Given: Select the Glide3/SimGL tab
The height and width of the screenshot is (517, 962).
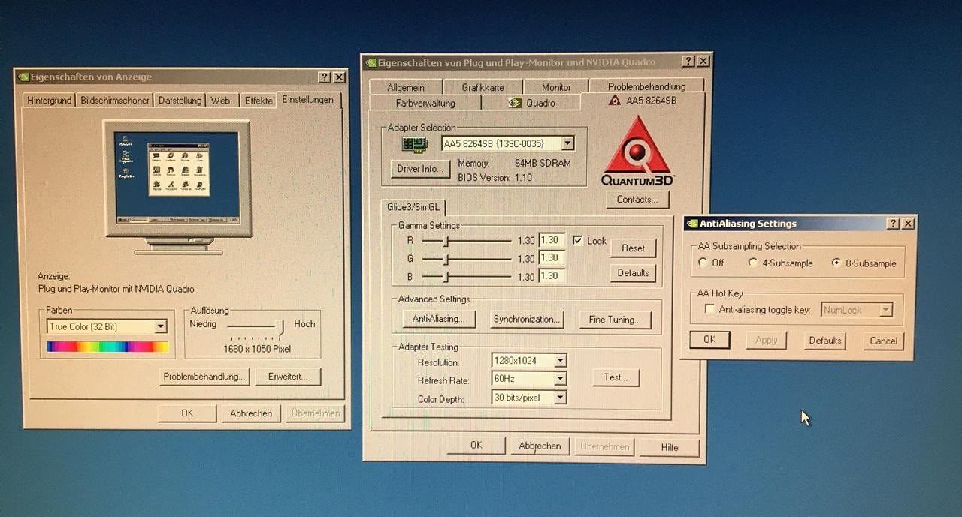Looking at the screenshot, I should (x=413, y=206).
